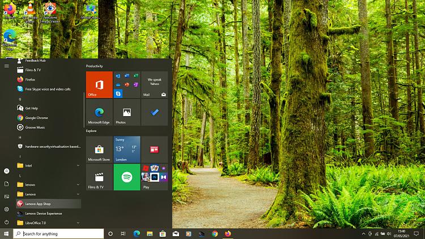Open the taskbar clock and date
The height and width of the screenshot is (239, 425).
point(401,233)
